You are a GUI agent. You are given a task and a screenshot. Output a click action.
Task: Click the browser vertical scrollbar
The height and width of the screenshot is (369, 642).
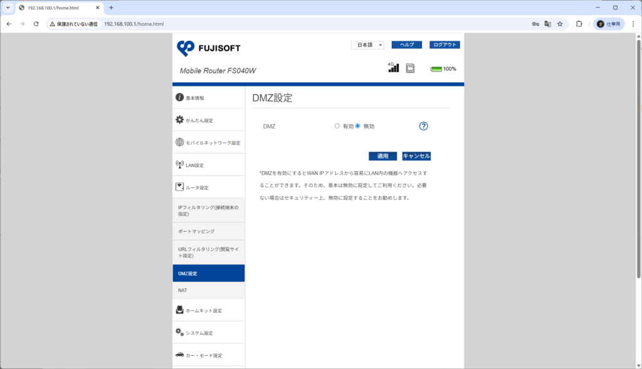click(638, 157)
